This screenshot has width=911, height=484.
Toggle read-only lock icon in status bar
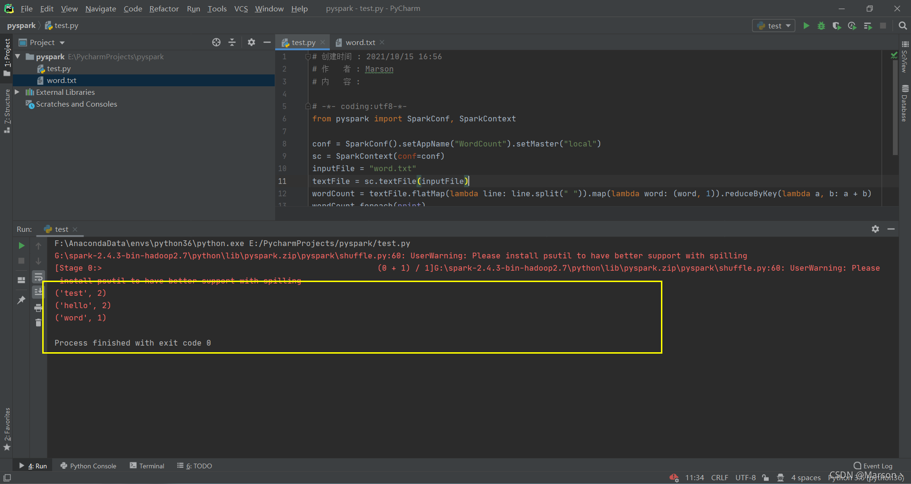point(765,478)
